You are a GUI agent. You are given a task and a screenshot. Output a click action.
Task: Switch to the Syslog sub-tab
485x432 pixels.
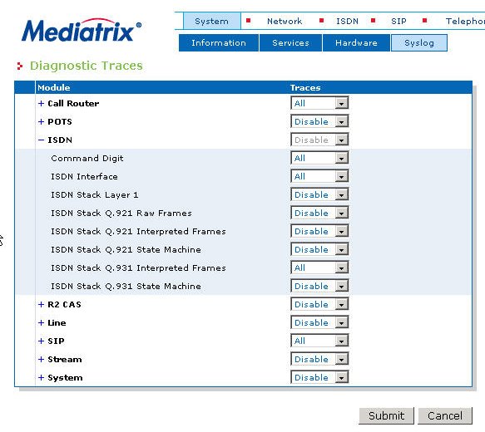click(419, 43)
